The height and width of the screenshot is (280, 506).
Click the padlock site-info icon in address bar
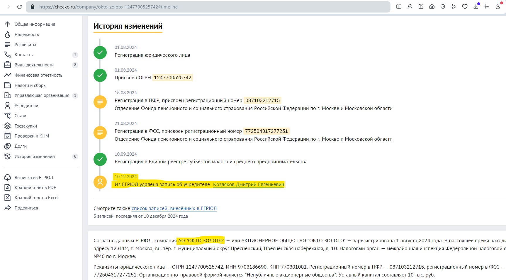click(x=33, y=7)
